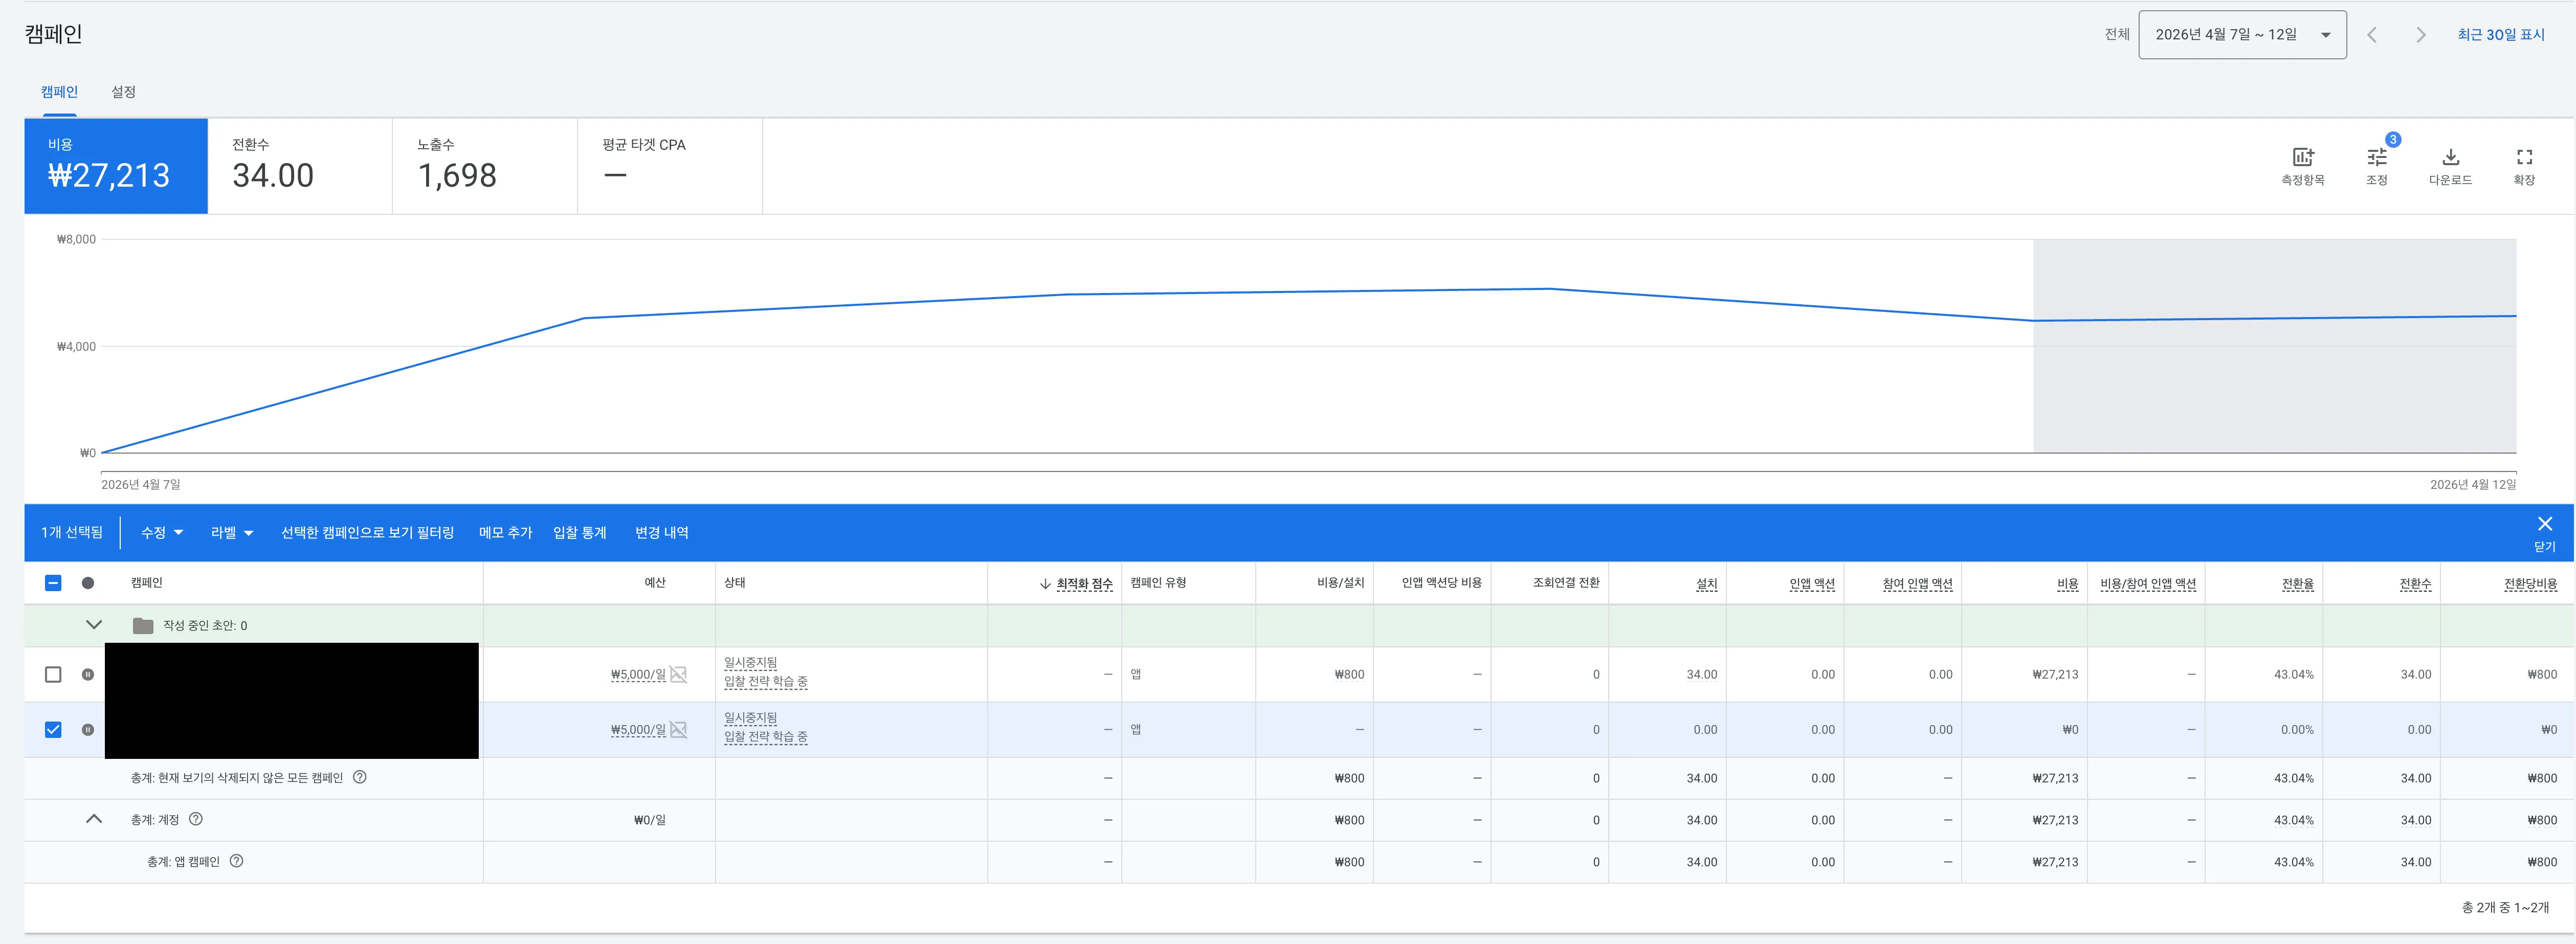This screenshot has height=944, width=2576.
Task: Open the date range dropdown
Action: [2242, 35]
